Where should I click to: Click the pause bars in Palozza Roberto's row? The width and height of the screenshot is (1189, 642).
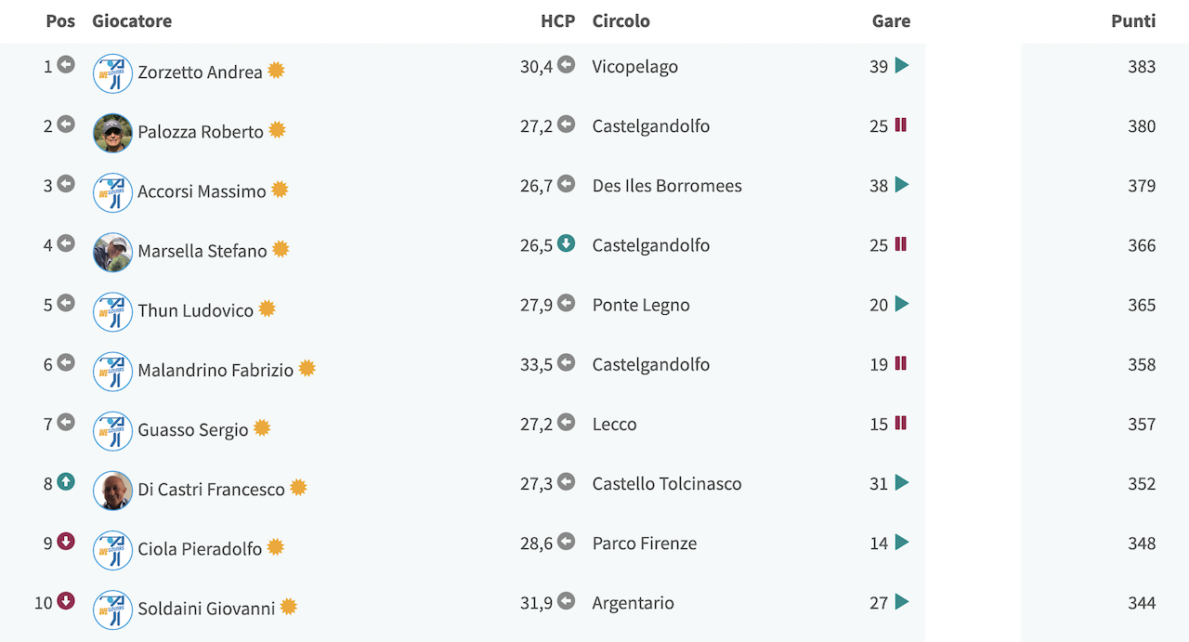(900, 125)
